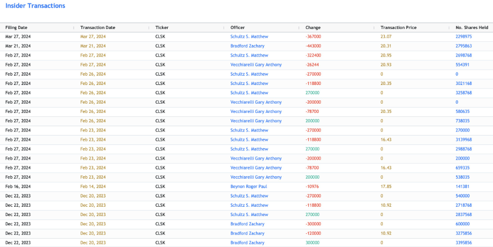Click the Officer column header

coord(237,27)
